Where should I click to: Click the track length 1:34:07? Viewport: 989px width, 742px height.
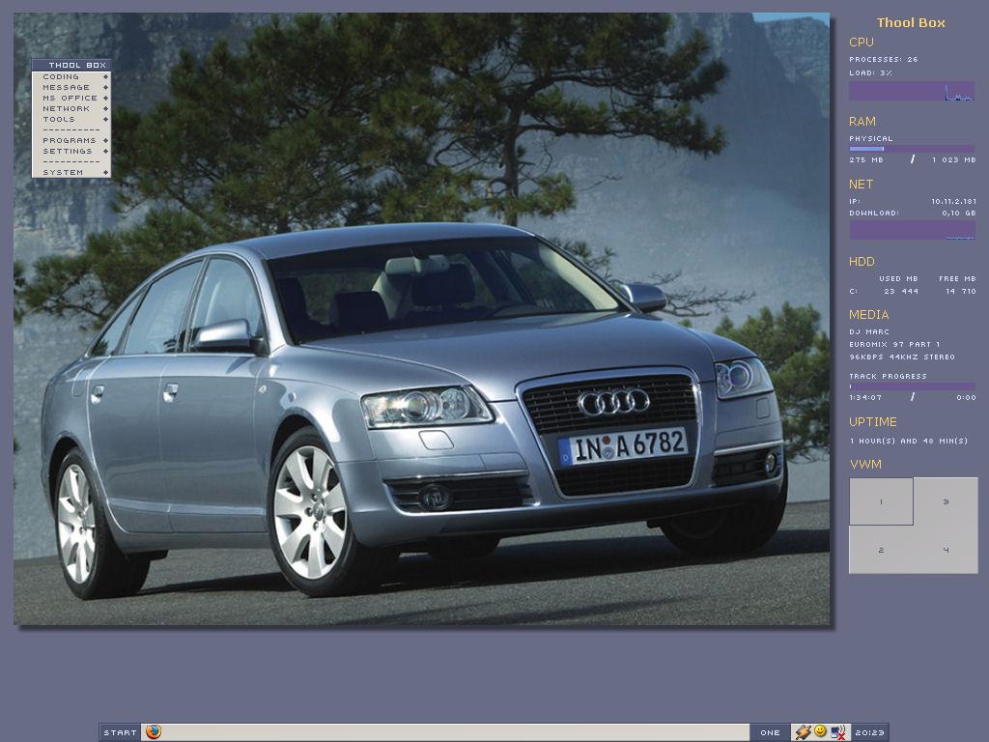(865, 397)
